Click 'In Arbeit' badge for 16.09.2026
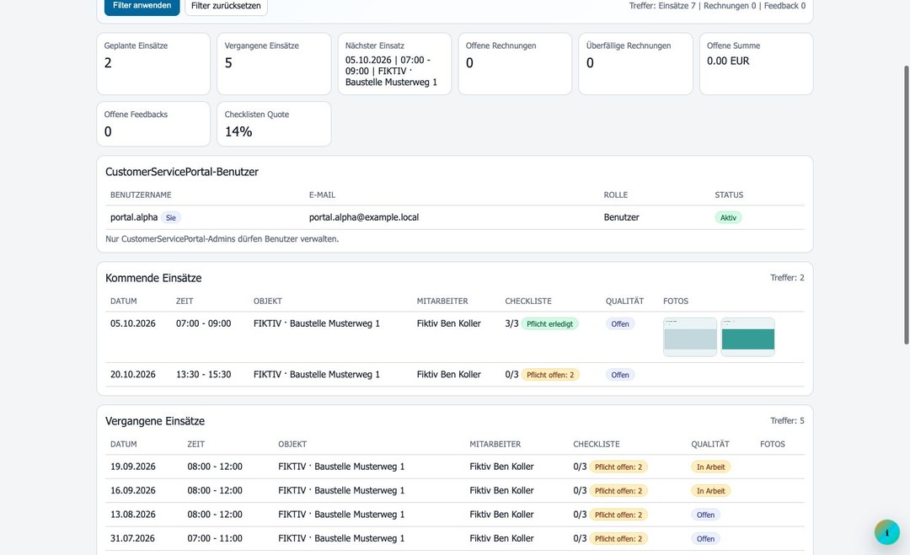 pos(711,491)
